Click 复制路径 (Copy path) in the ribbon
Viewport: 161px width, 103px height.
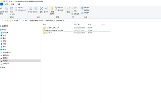[x=19, y=8]
